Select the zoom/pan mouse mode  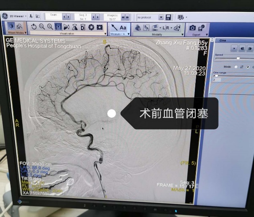click(19, 26)
